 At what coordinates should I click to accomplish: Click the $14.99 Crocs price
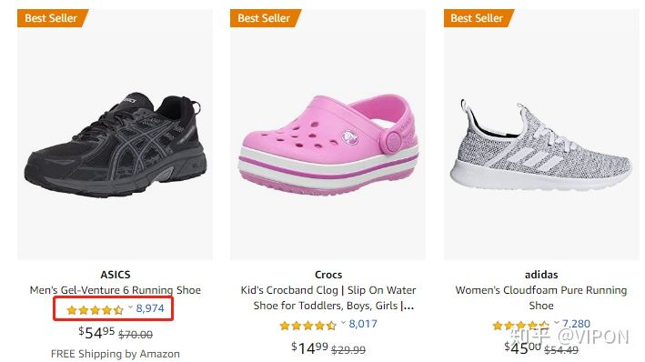(309, 348)
